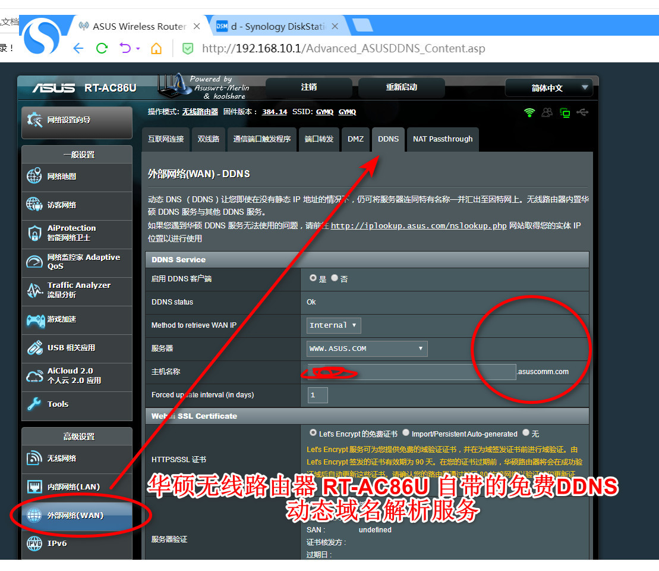Open 外部网络(WAN) settings
Image resolution: width=659 pixels, height=571 pixels.
(77, 516)
